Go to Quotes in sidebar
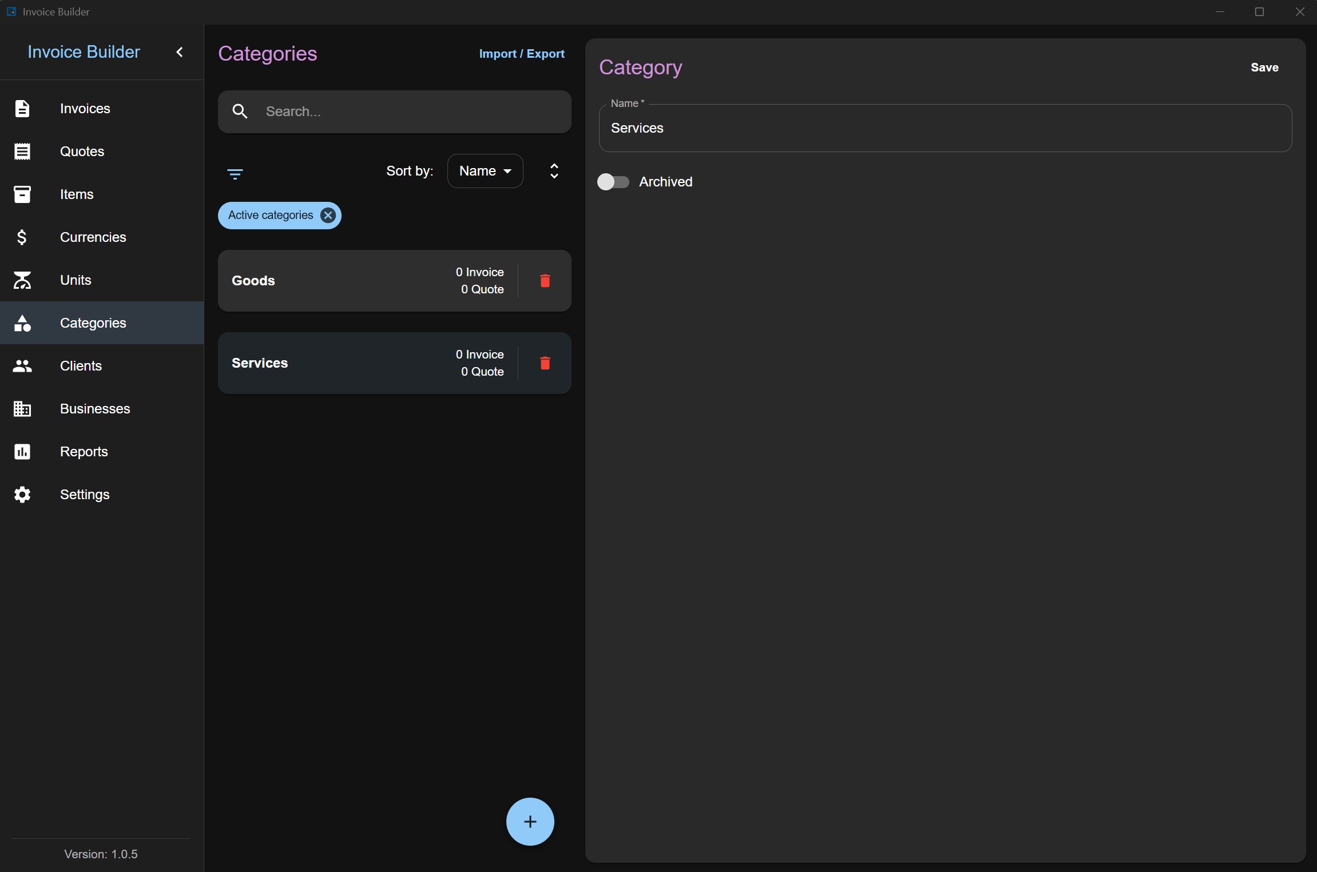This screenshot has width=1317, height=872. (102, 151)
